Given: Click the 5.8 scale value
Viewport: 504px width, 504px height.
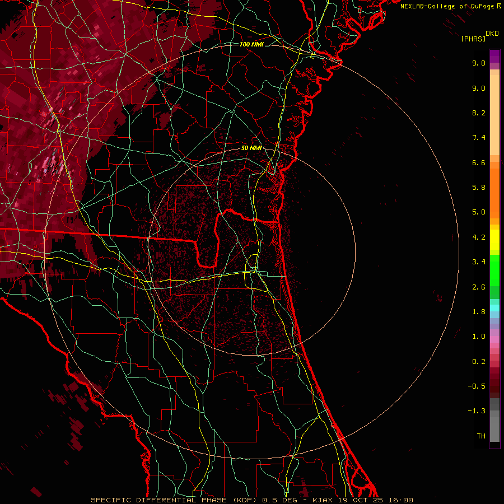Looking at the screenshot, I should coord(479,188).
